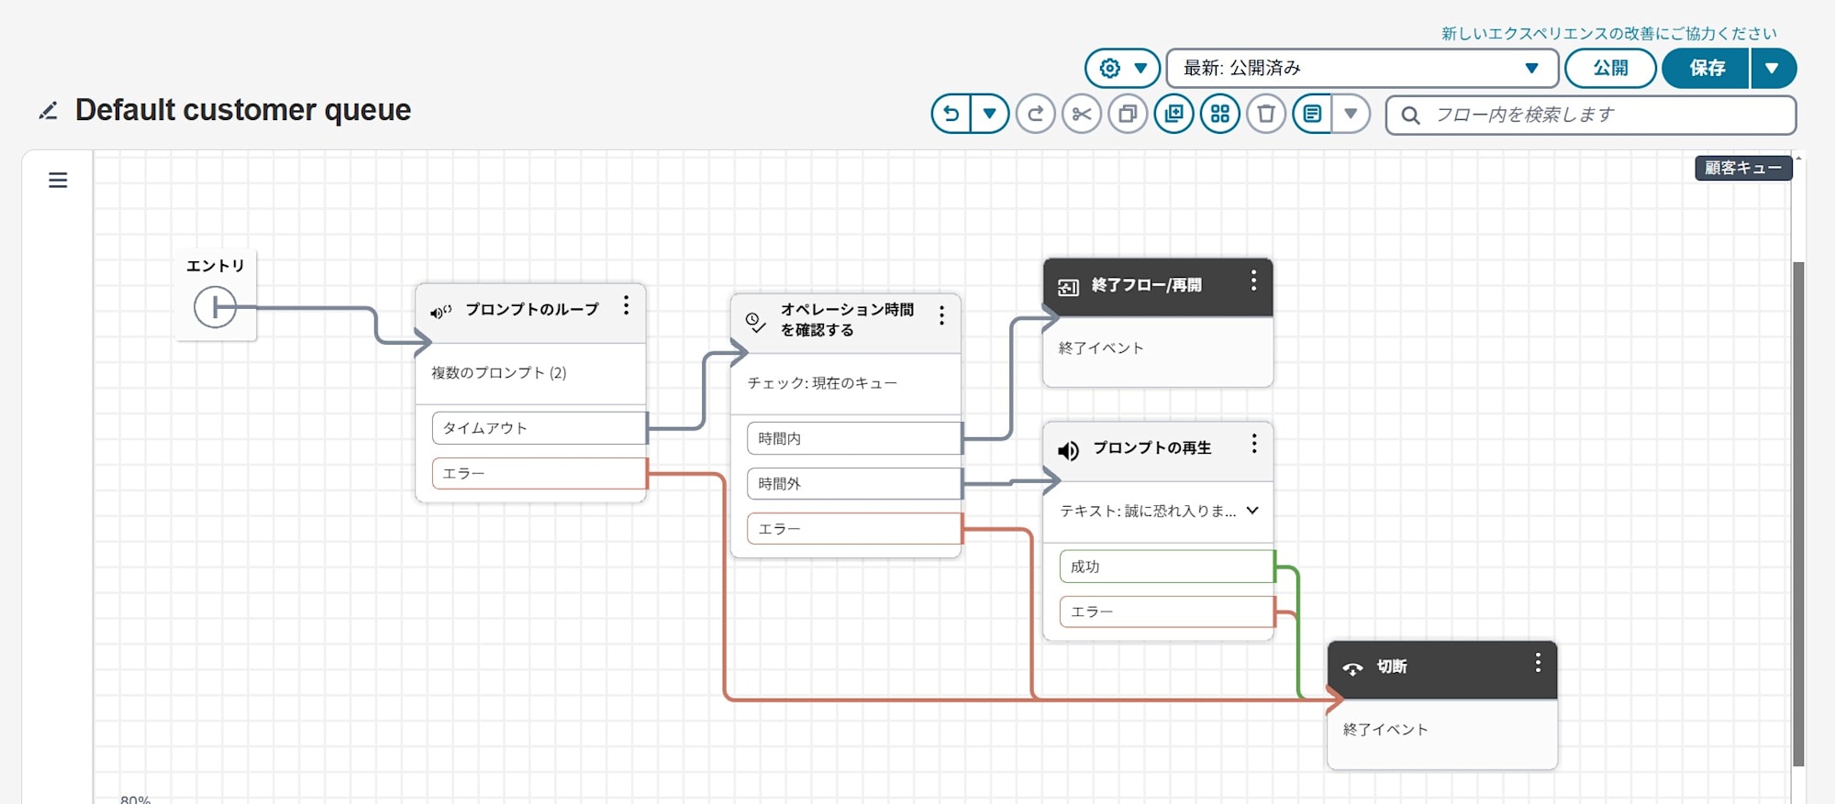Click the paste/duplicate icon in toolbar

[1173, 115]
